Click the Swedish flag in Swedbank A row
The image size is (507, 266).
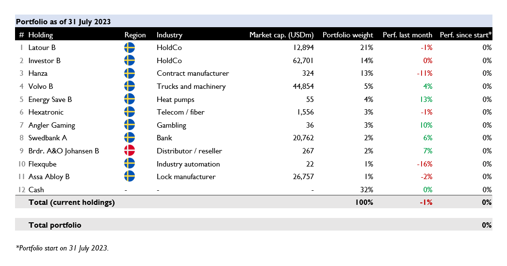click(x=130, y=138)
